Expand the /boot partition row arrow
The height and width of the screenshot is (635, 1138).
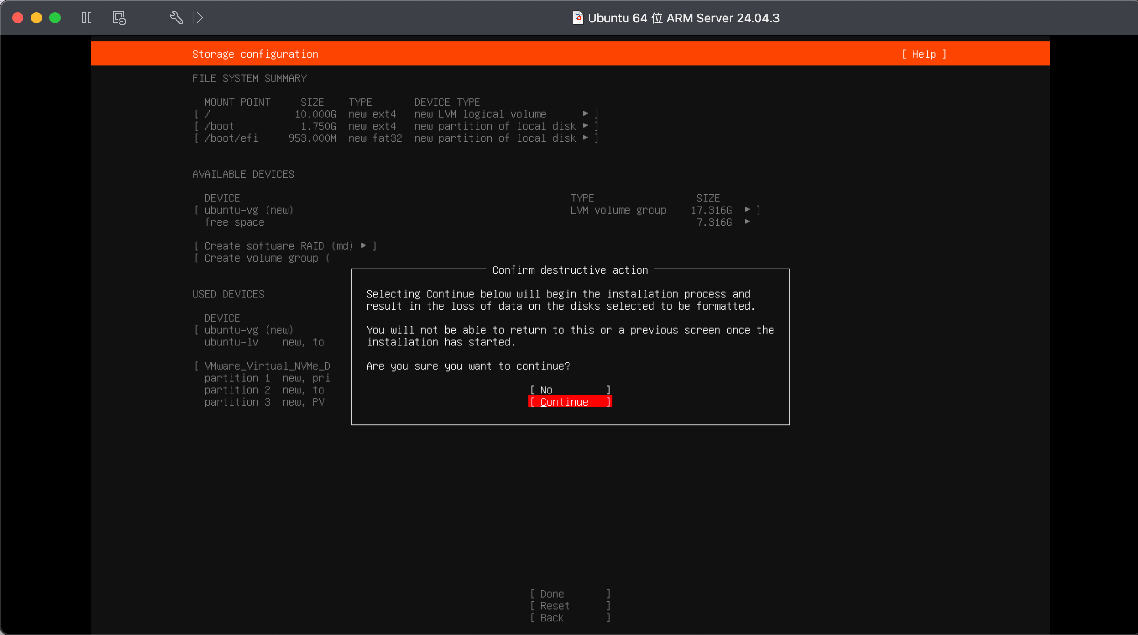pyautogui.click(x=585, y=126)
